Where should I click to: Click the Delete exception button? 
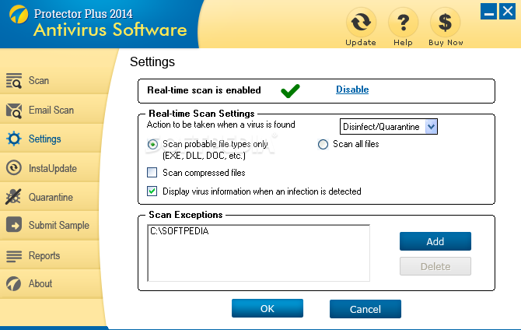[x=435, y=266]
